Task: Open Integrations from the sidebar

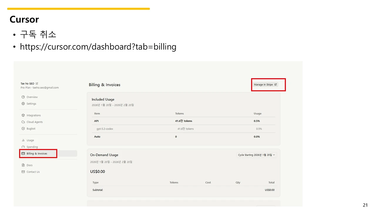Action: point(33,115)
